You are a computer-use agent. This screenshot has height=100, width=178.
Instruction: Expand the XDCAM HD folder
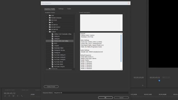tap(47, 29)
